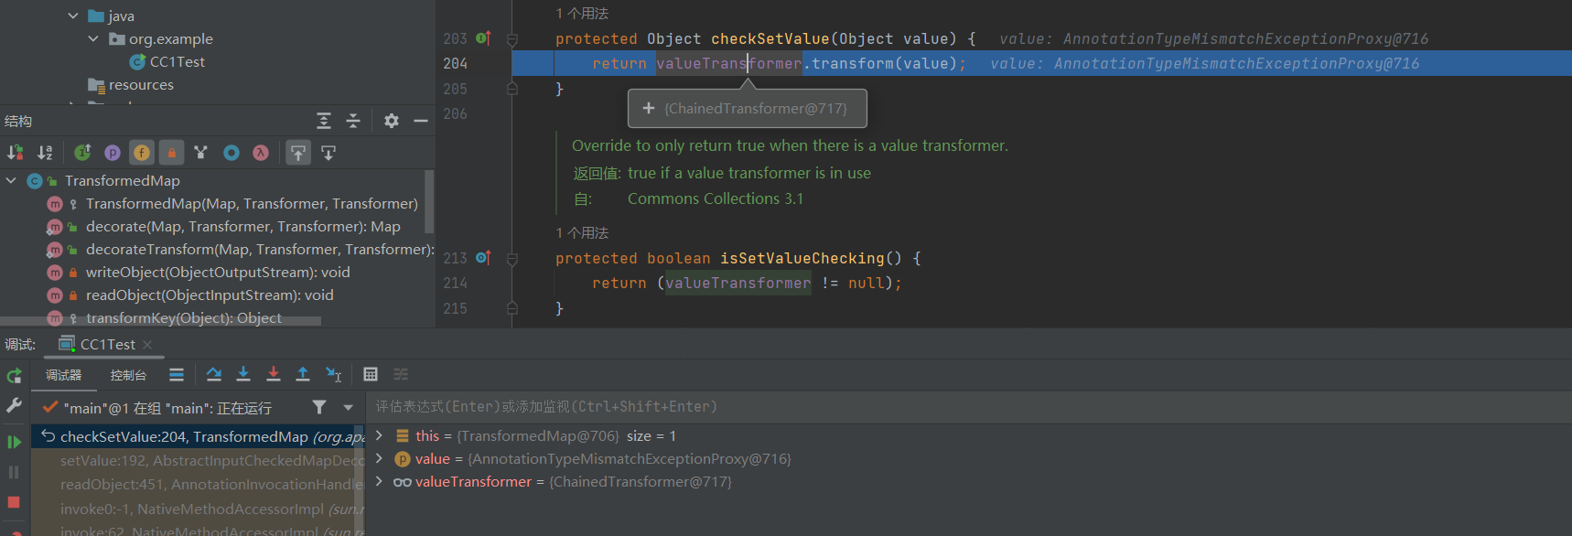Click the red Force Step Into icon
1572x536 pixels.
tap(273, 374)
